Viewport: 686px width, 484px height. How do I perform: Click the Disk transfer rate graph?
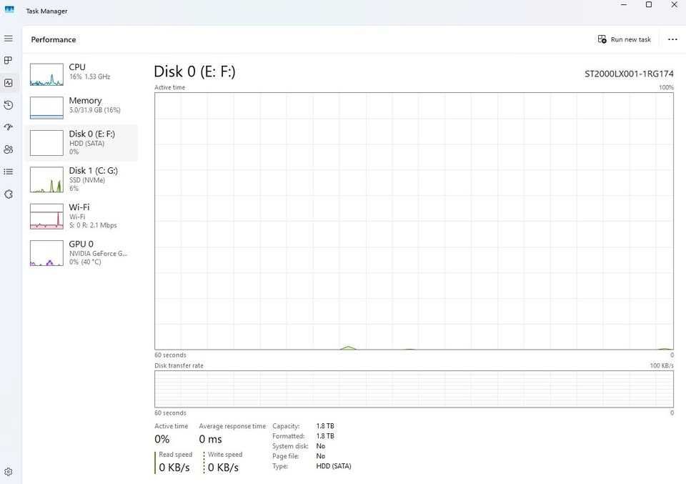pos(414,389)
